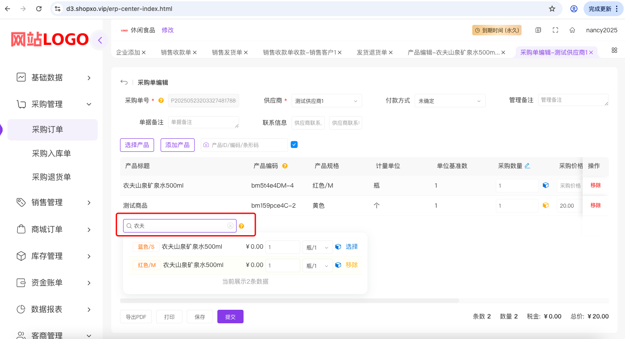Close the 发货退货单 tab
This screenshot has height=339, width=625.
(x=391, y=52)
